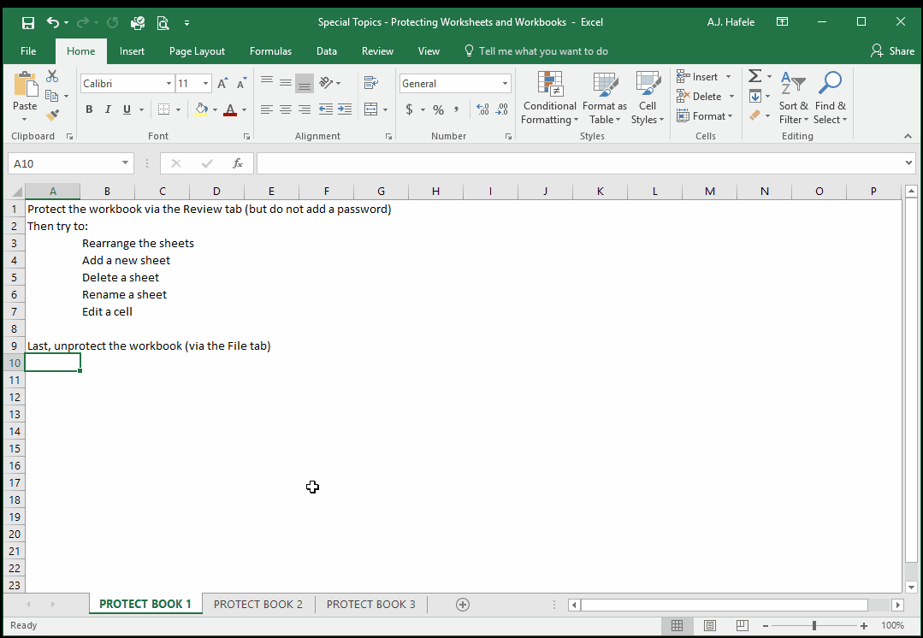The image size is (923, 638).
Task: Switch to Page Layout view in status bar
Action: tap(710, 626)
